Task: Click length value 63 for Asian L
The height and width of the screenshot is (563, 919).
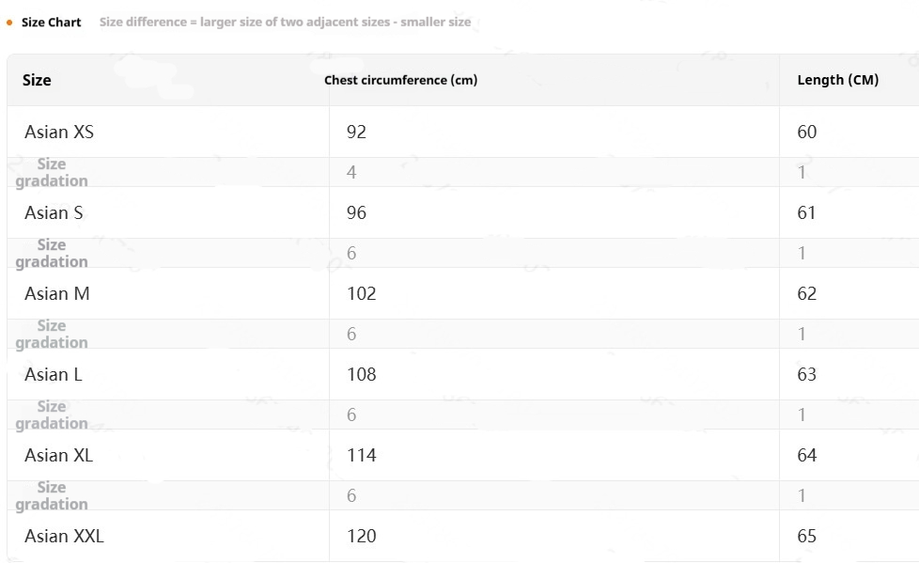Action: coord(807,374)
